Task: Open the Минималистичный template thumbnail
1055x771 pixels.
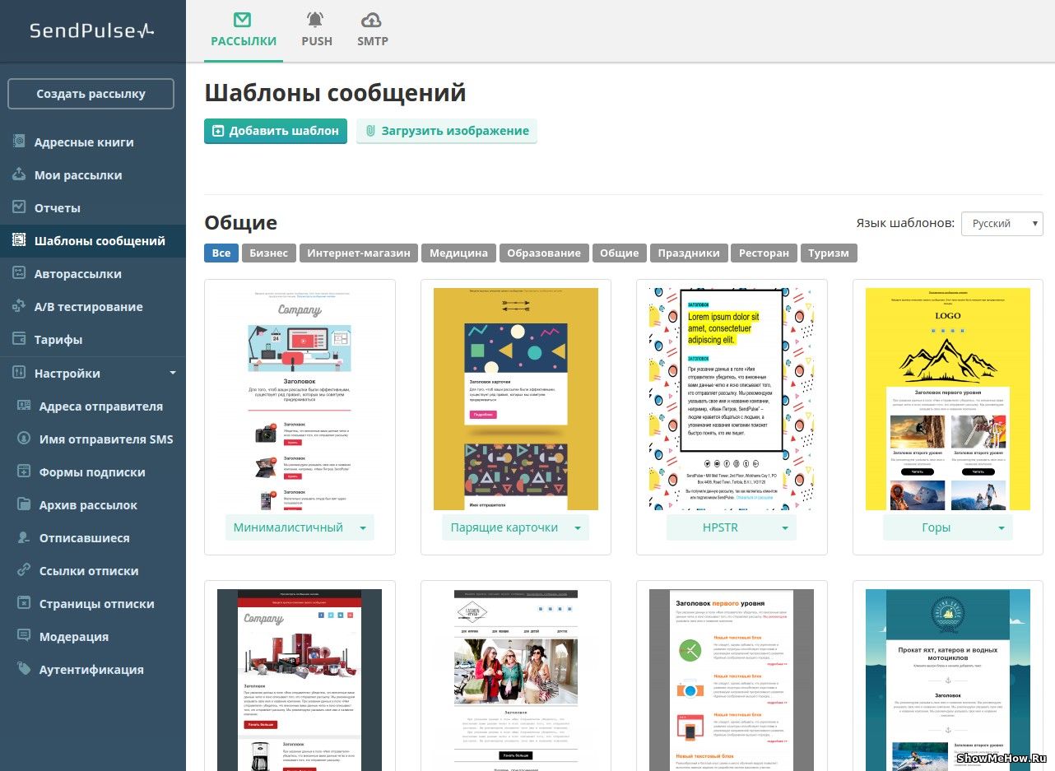Action: [300, 399]
